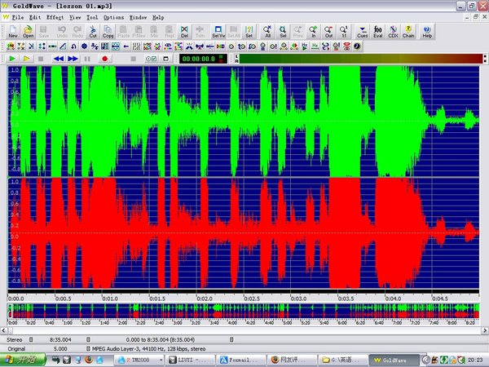Click the grayed Trim icon

200,32
